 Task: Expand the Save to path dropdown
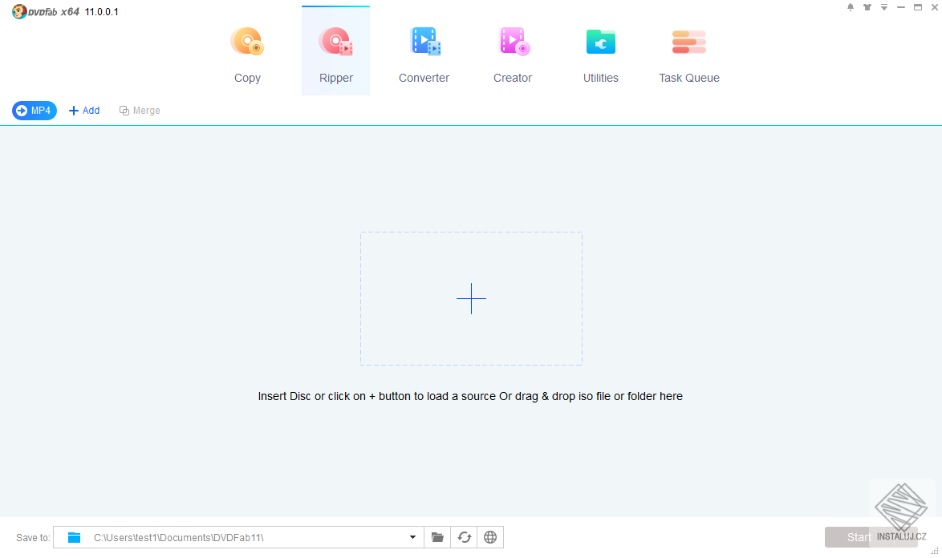tap(412, 537)
